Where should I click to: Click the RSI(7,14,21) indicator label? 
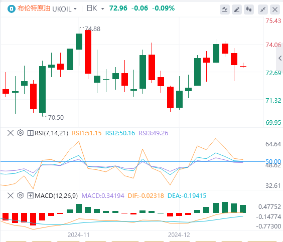pos(52,133)
